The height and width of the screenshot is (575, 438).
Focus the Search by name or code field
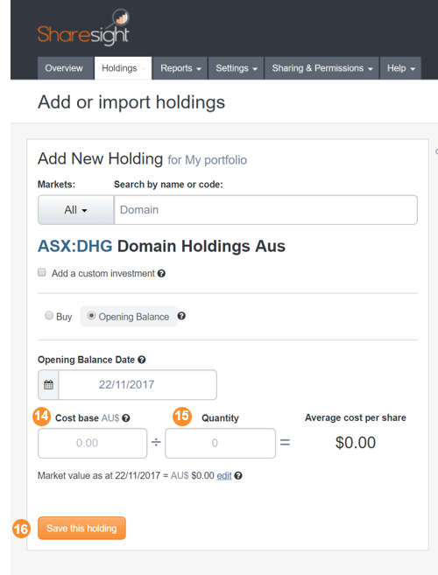pyautogui.click(x=265, y=210)
